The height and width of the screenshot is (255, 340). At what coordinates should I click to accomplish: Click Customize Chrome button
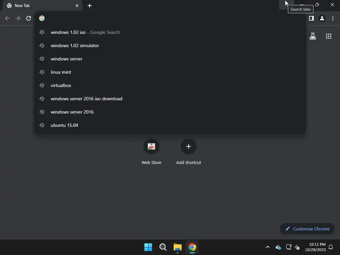[307, 229]
